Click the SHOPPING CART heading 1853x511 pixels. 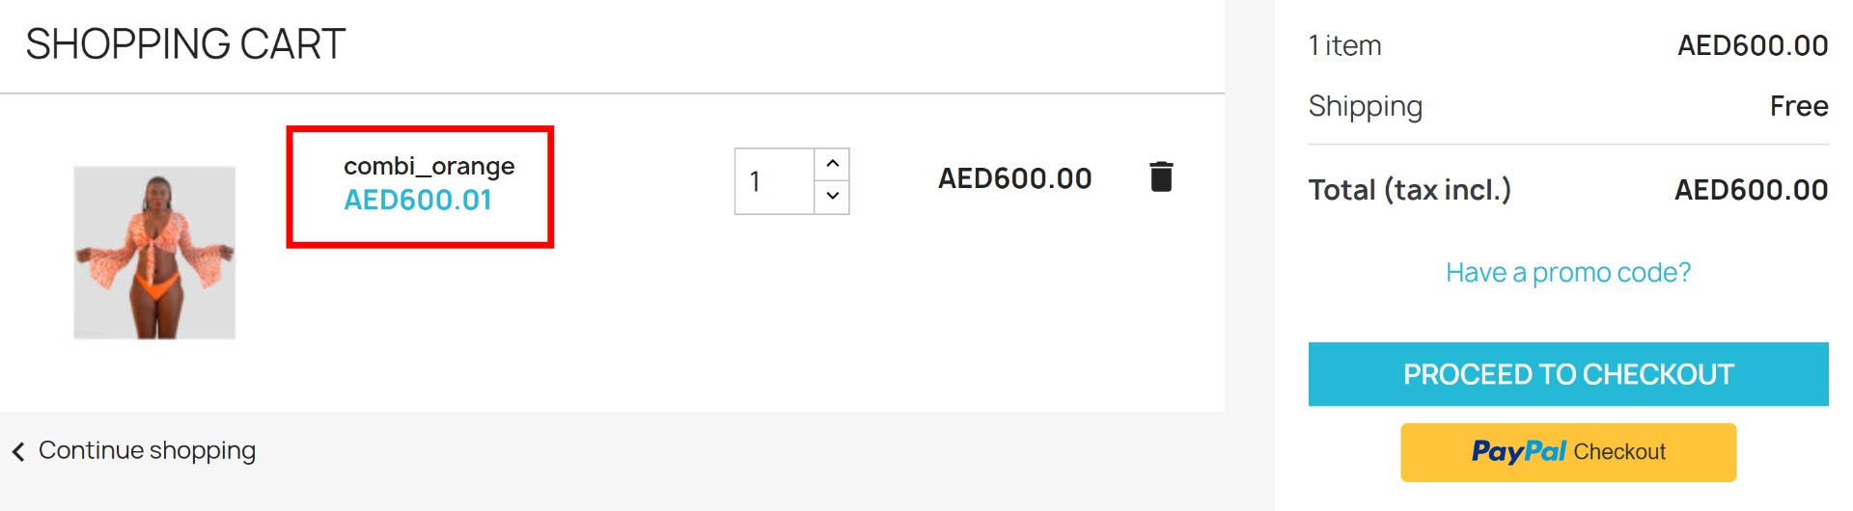pos(185,44)
